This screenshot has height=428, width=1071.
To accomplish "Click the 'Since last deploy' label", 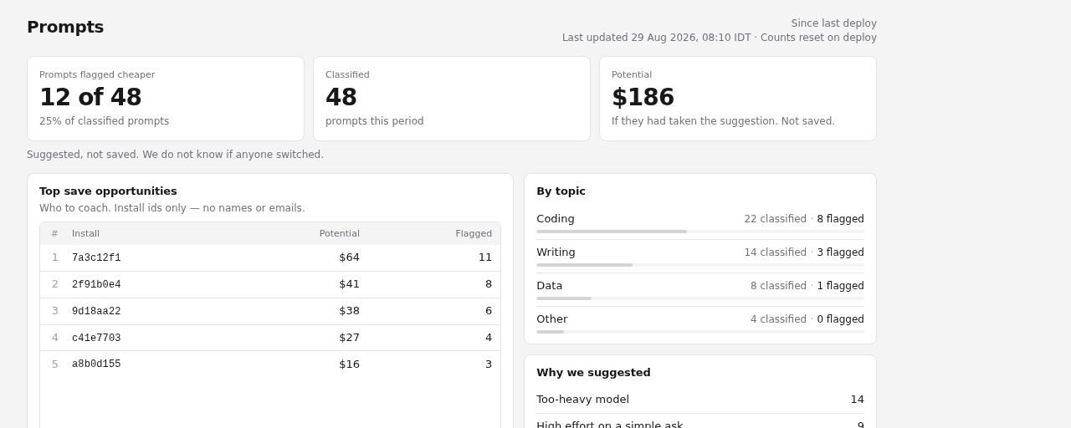I will (833, 23).
